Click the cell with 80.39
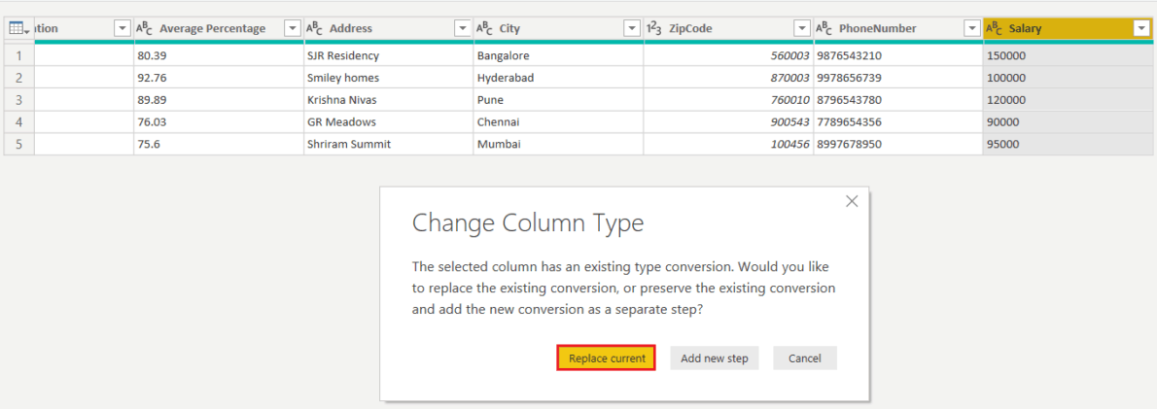Viewport: 1157px width, 409px height. 219,55
